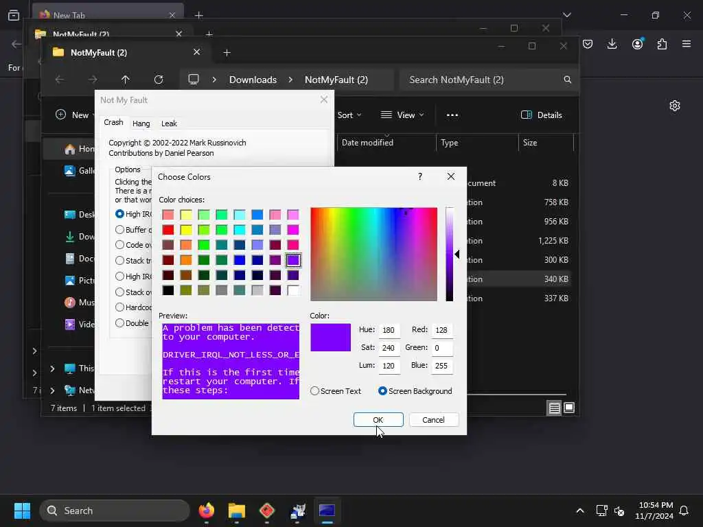Open Firefox hamburger menu
The height and width of the screenshot is (527, 703).
687,44
